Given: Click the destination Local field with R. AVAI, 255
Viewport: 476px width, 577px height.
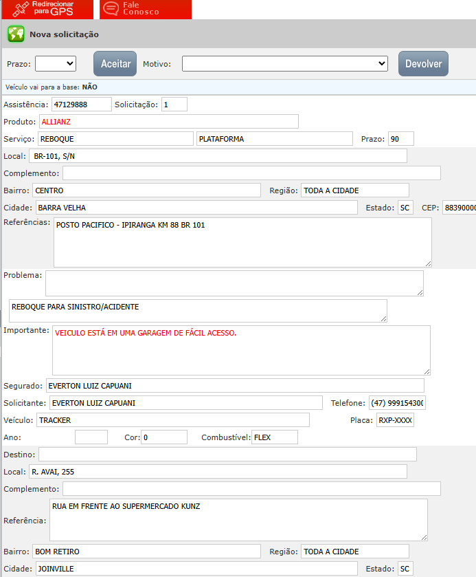Looking at the screenshot, I should [217, 472].
